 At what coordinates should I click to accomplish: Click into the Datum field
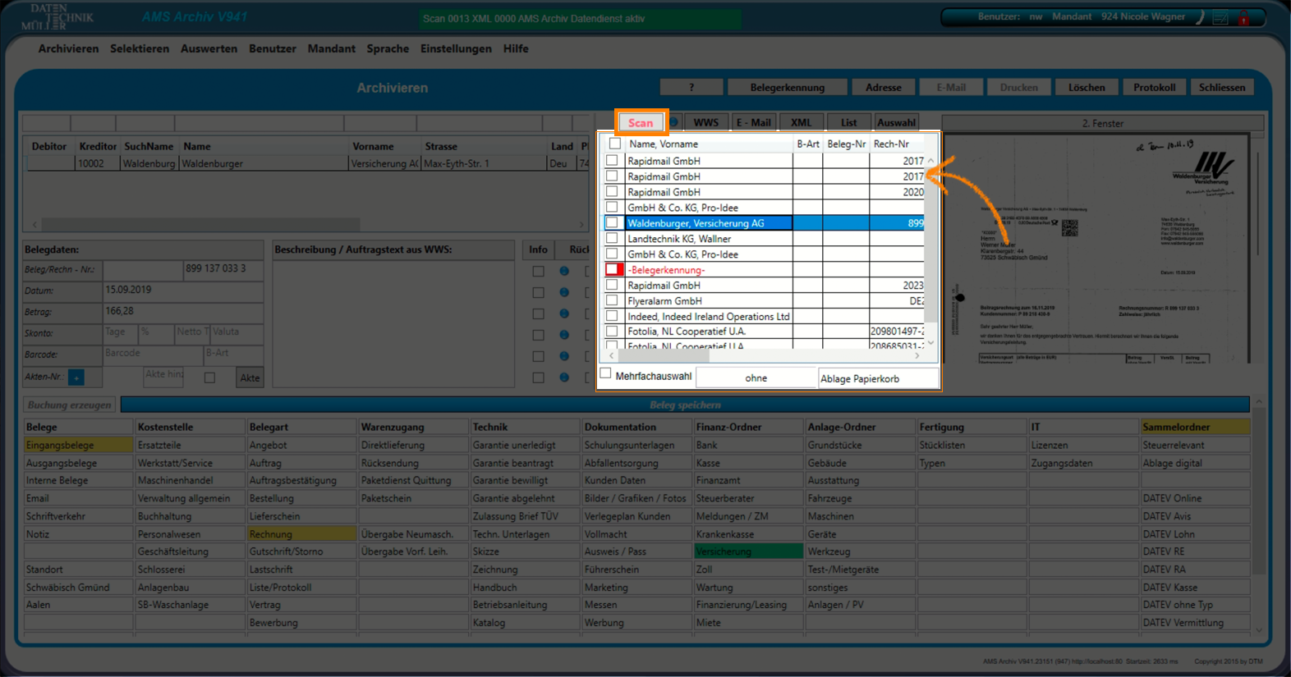coord(182,290)
